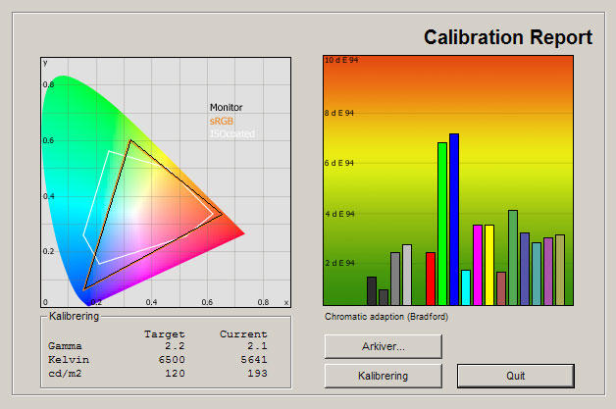
Task: Select the ISOcoated legend label
Action: pyautogui.click(x=232, y=133)
